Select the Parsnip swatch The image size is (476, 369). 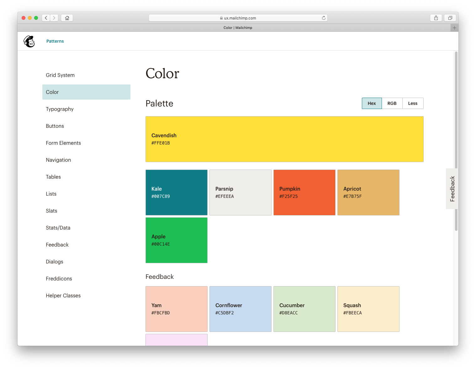(x=241, y=193)
